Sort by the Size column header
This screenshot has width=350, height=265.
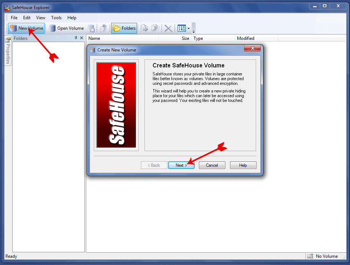click(175, 38)
